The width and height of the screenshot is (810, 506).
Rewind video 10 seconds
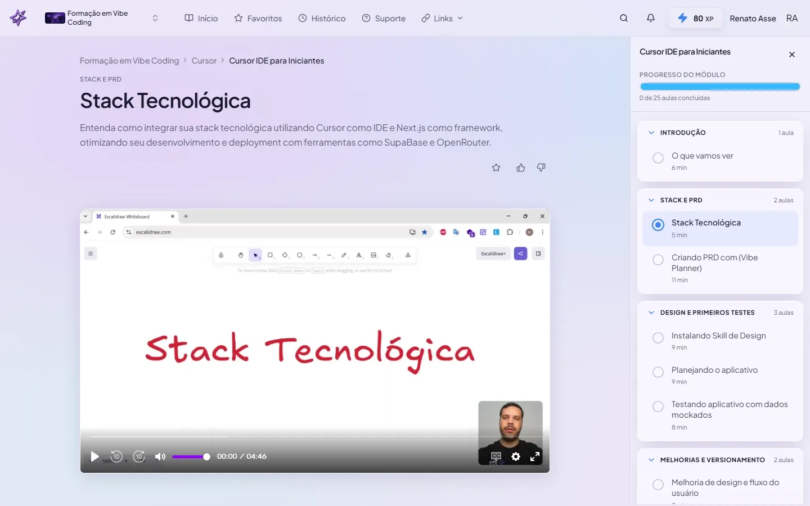tap(116, 457)
